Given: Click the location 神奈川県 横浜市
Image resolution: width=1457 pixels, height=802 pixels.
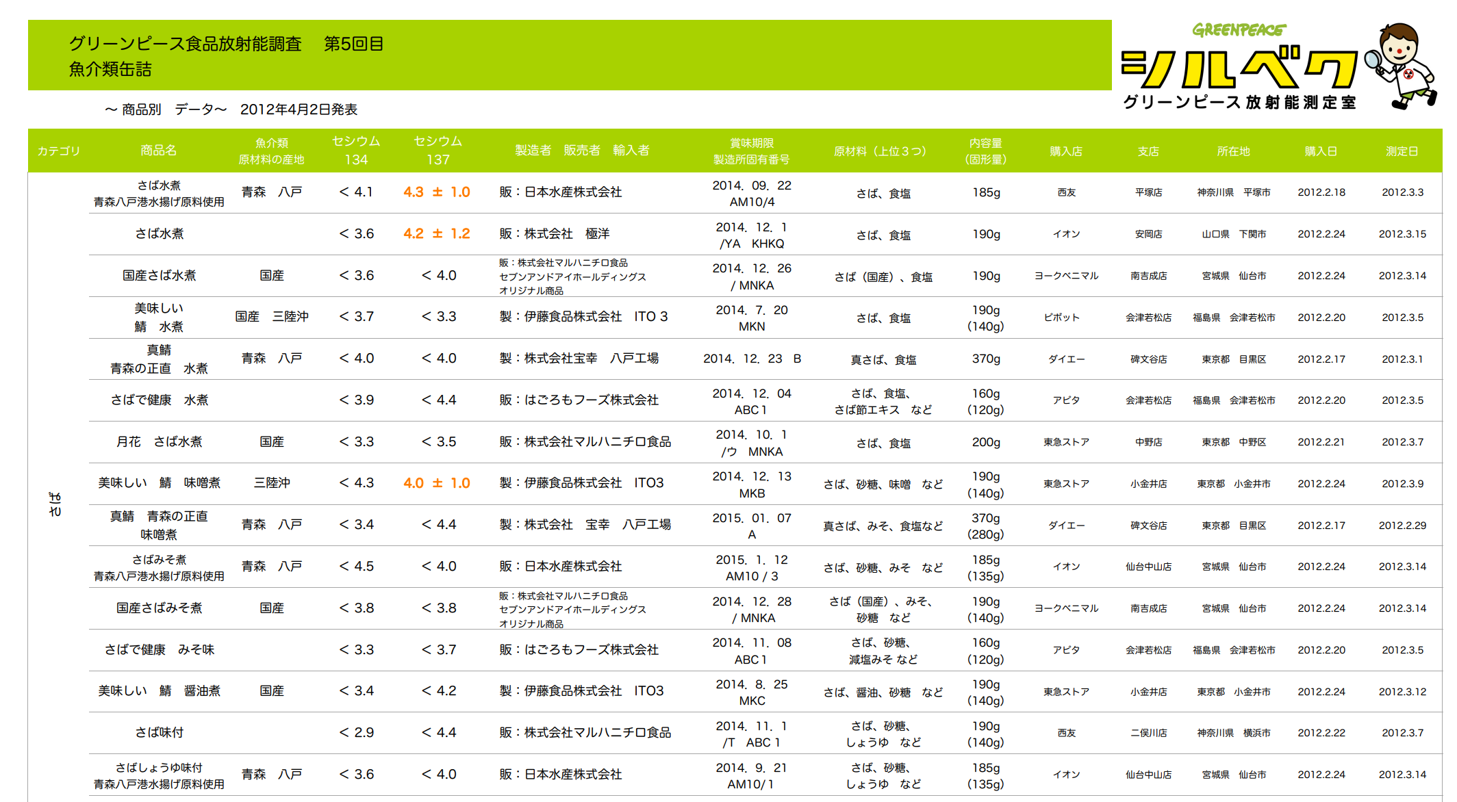Looking at the screenshot, I should [1234, 733].
